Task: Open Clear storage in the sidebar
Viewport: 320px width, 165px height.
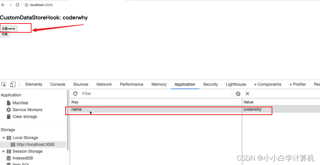Action: 25,116
